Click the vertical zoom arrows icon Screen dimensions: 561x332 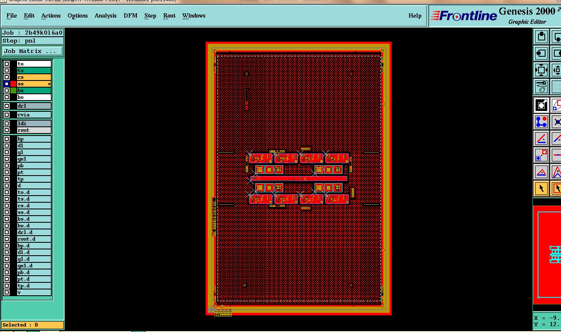click(x=556, y=70)
